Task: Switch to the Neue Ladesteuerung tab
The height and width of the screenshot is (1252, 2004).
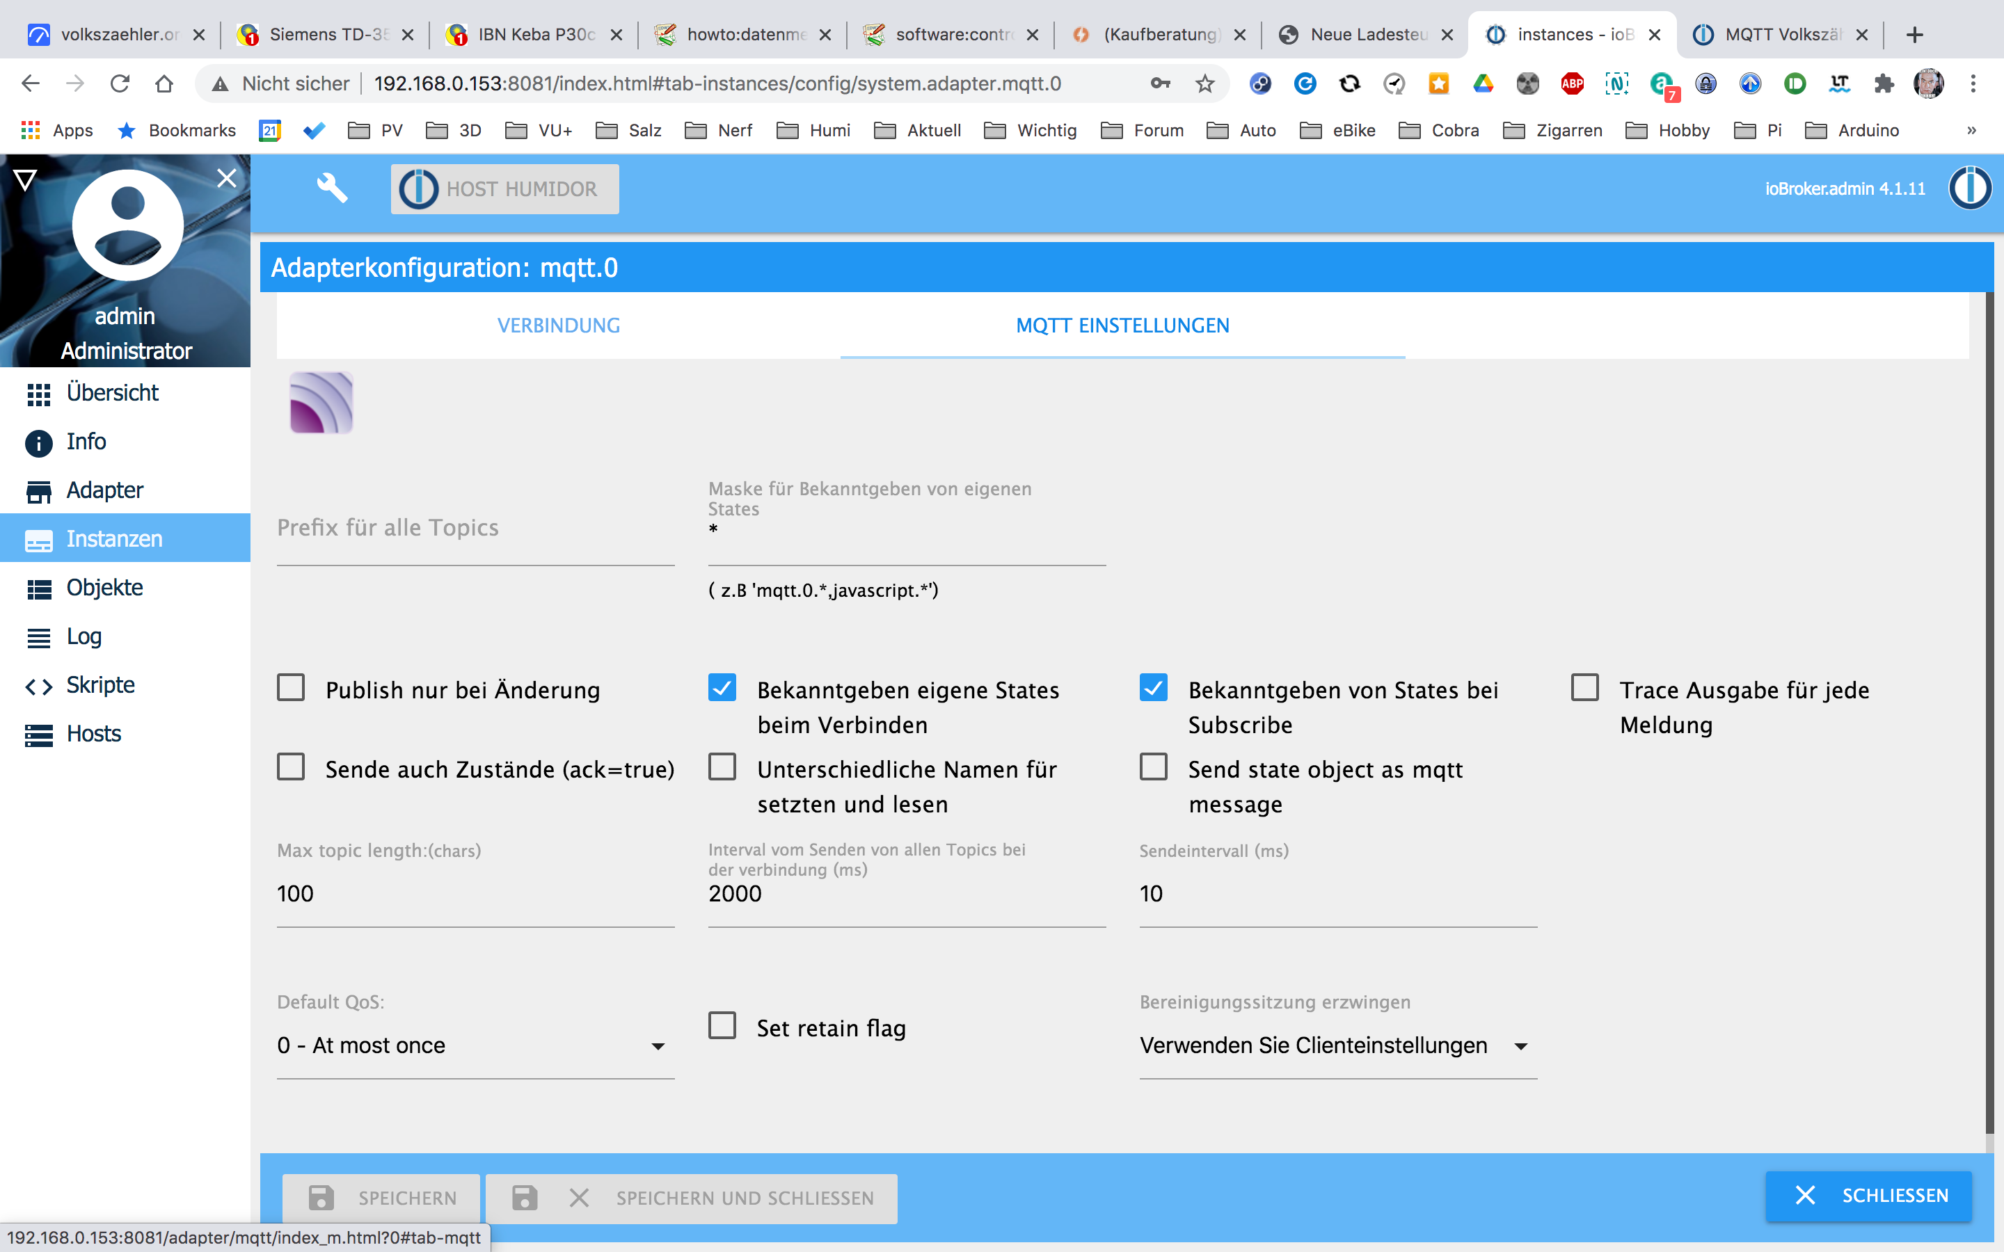Action: (1367, 35)
